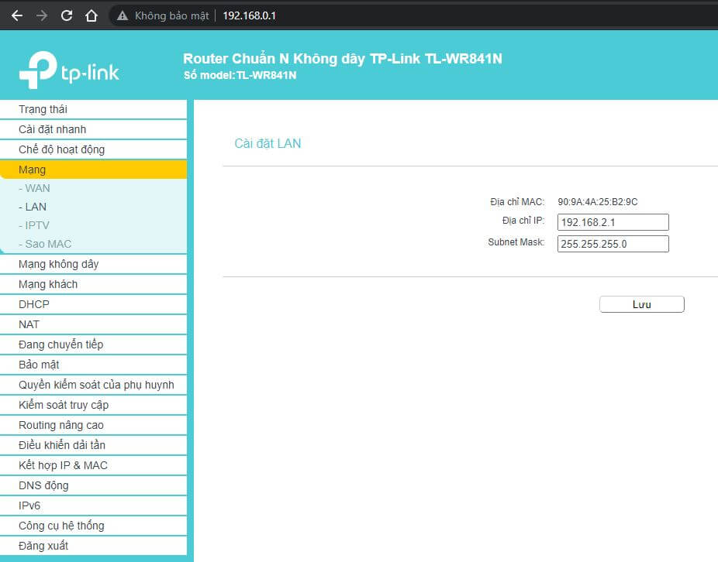
Task: Click the browser forward arrow
Action: point(42,15)
